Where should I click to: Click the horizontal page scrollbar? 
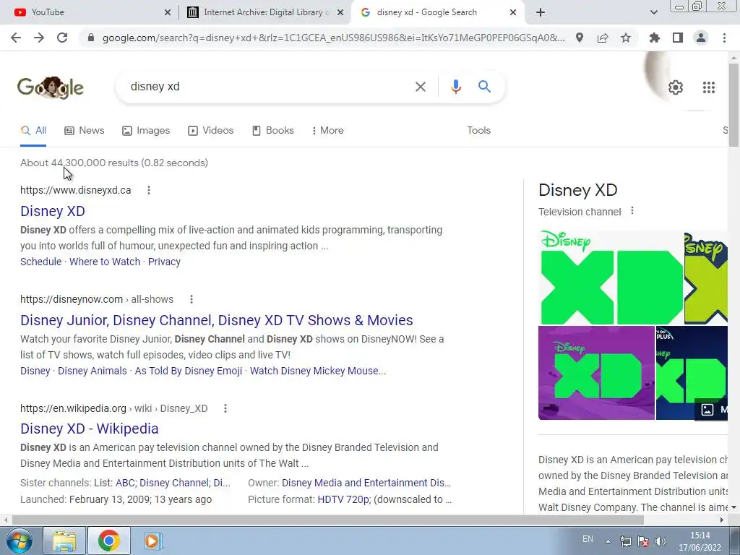click(x=327, y=520)
